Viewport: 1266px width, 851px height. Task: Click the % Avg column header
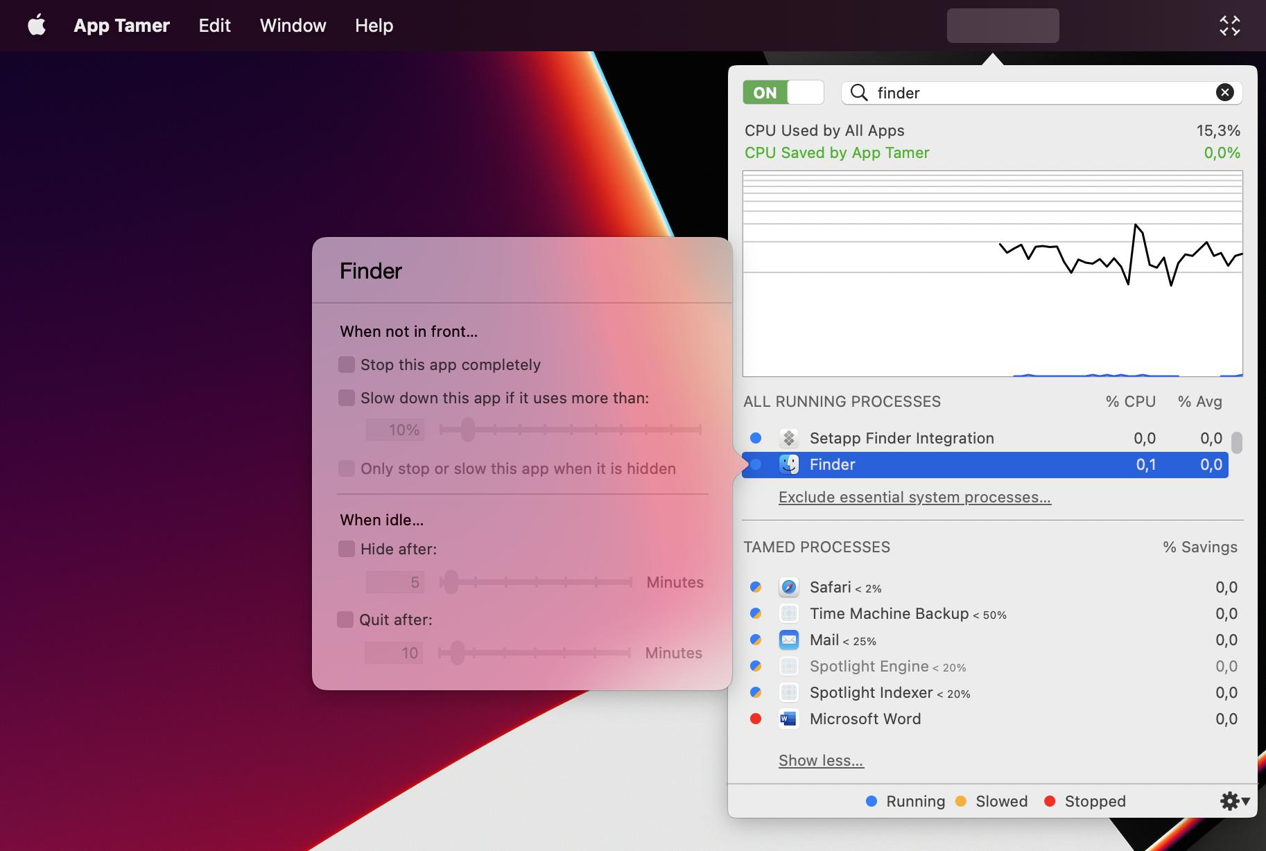click(1199, 401)
